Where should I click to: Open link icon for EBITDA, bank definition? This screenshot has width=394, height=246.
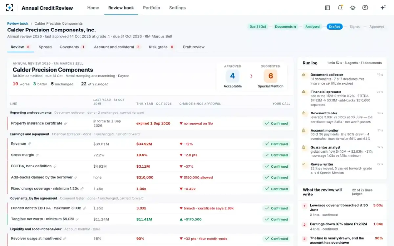coord(55,166)
